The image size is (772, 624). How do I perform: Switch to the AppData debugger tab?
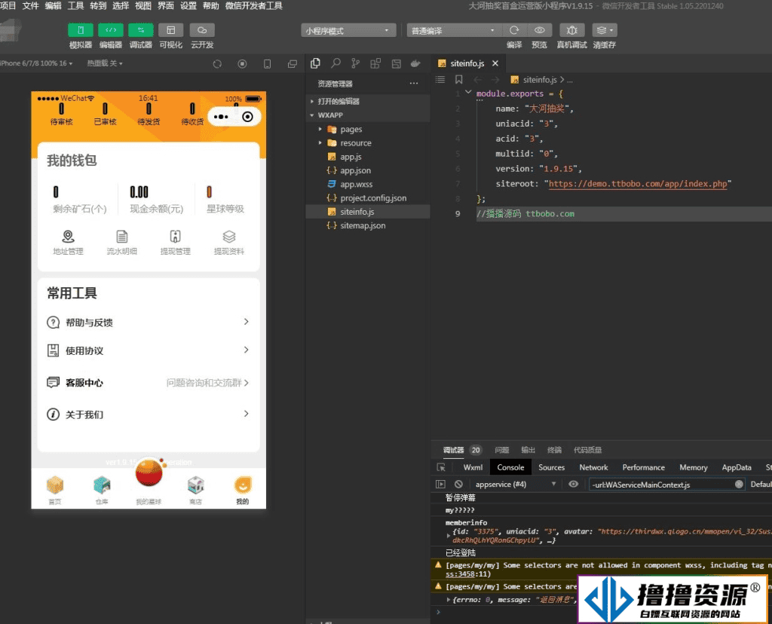coord(737,467)
